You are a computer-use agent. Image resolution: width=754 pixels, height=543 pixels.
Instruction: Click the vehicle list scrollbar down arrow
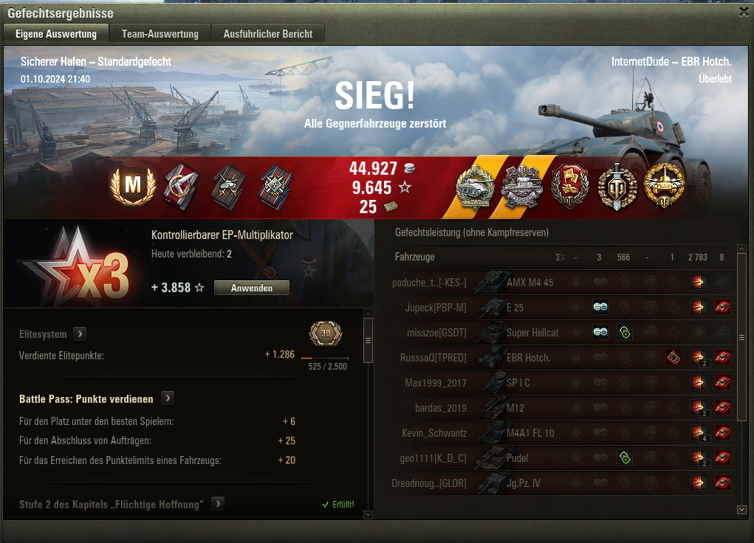click(742, 509)
